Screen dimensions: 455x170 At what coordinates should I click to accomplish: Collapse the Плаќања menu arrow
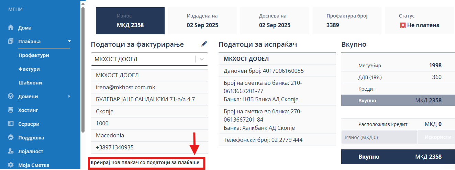(69, 41)
